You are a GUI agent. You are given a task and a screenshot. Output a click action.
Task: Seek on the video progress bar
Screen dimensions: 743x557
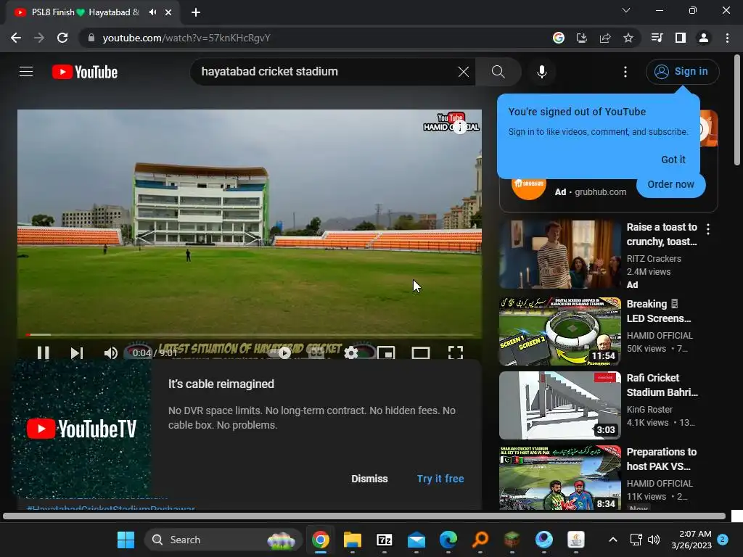point(250,335)
